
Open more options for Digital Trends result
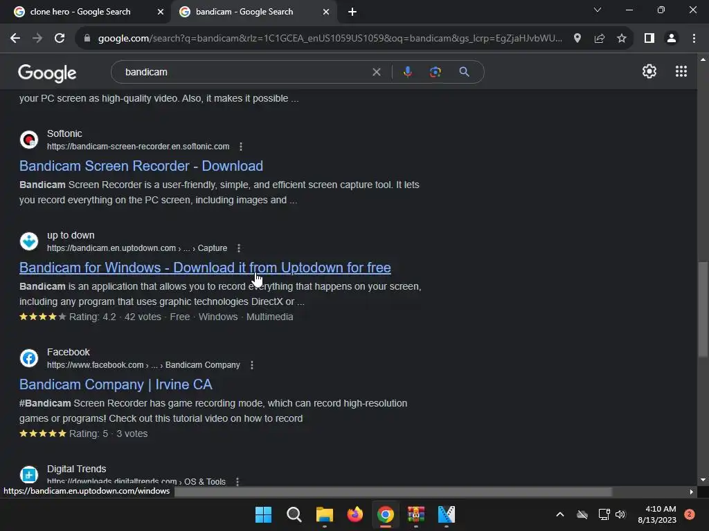pyautogui.click(x=237, y=481)
